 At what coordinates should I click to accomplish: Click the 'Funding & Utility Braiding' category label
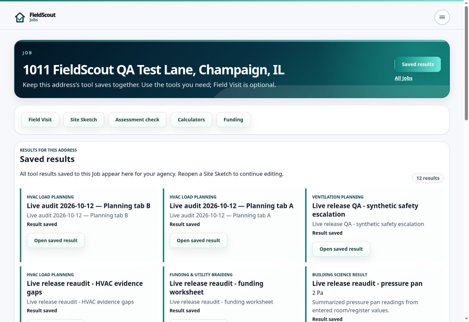click(201, 275)
